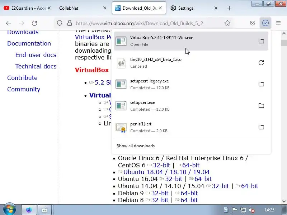Download CentOS 6 64-bit package
Viewport: 287px width, 215px height.
191,165
